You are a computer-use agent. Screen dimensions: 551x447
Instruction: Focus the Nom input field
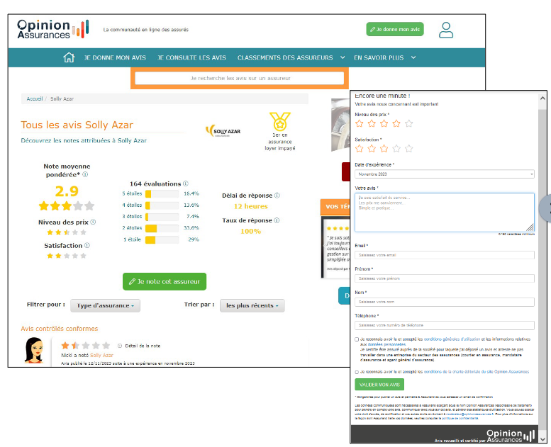click(x=444, y=302)
